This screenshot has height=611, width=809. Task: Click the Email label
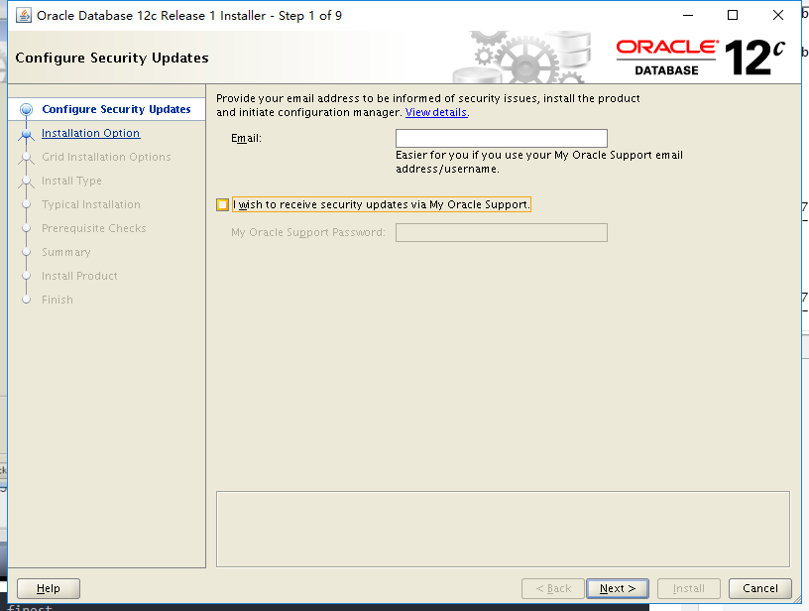coord(246,138)
